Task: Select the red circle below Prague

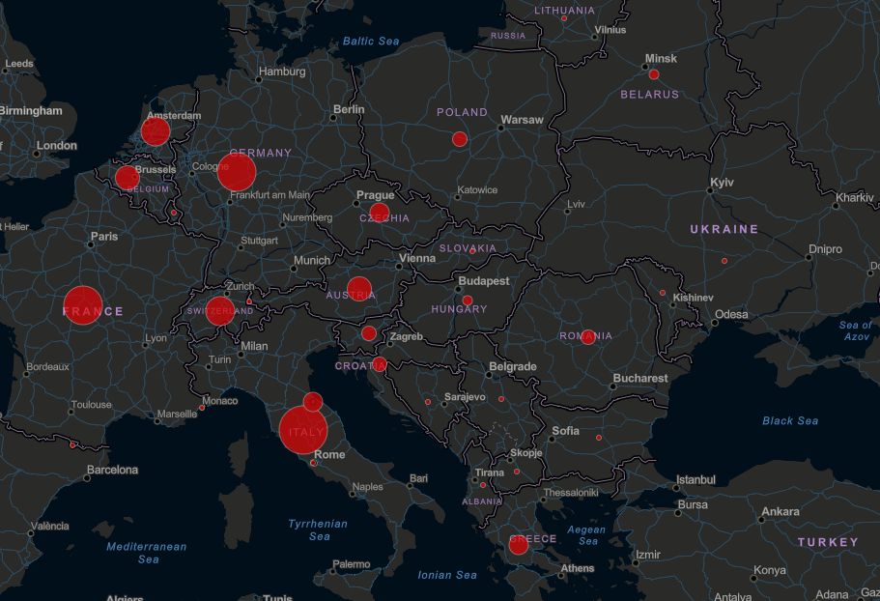Action: [380, 213]
